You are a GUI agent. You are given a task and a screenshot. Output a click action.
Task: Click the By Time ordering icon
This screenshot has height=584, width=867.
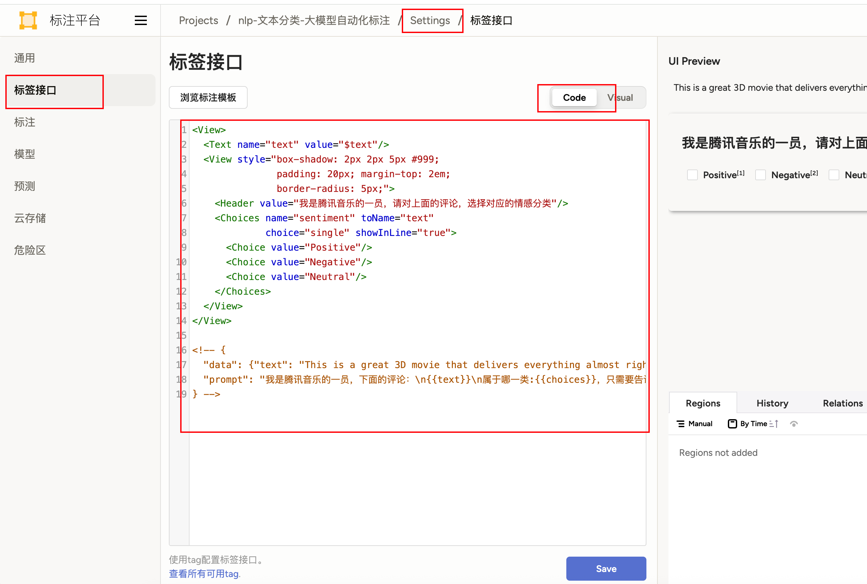tap(732, 424)
